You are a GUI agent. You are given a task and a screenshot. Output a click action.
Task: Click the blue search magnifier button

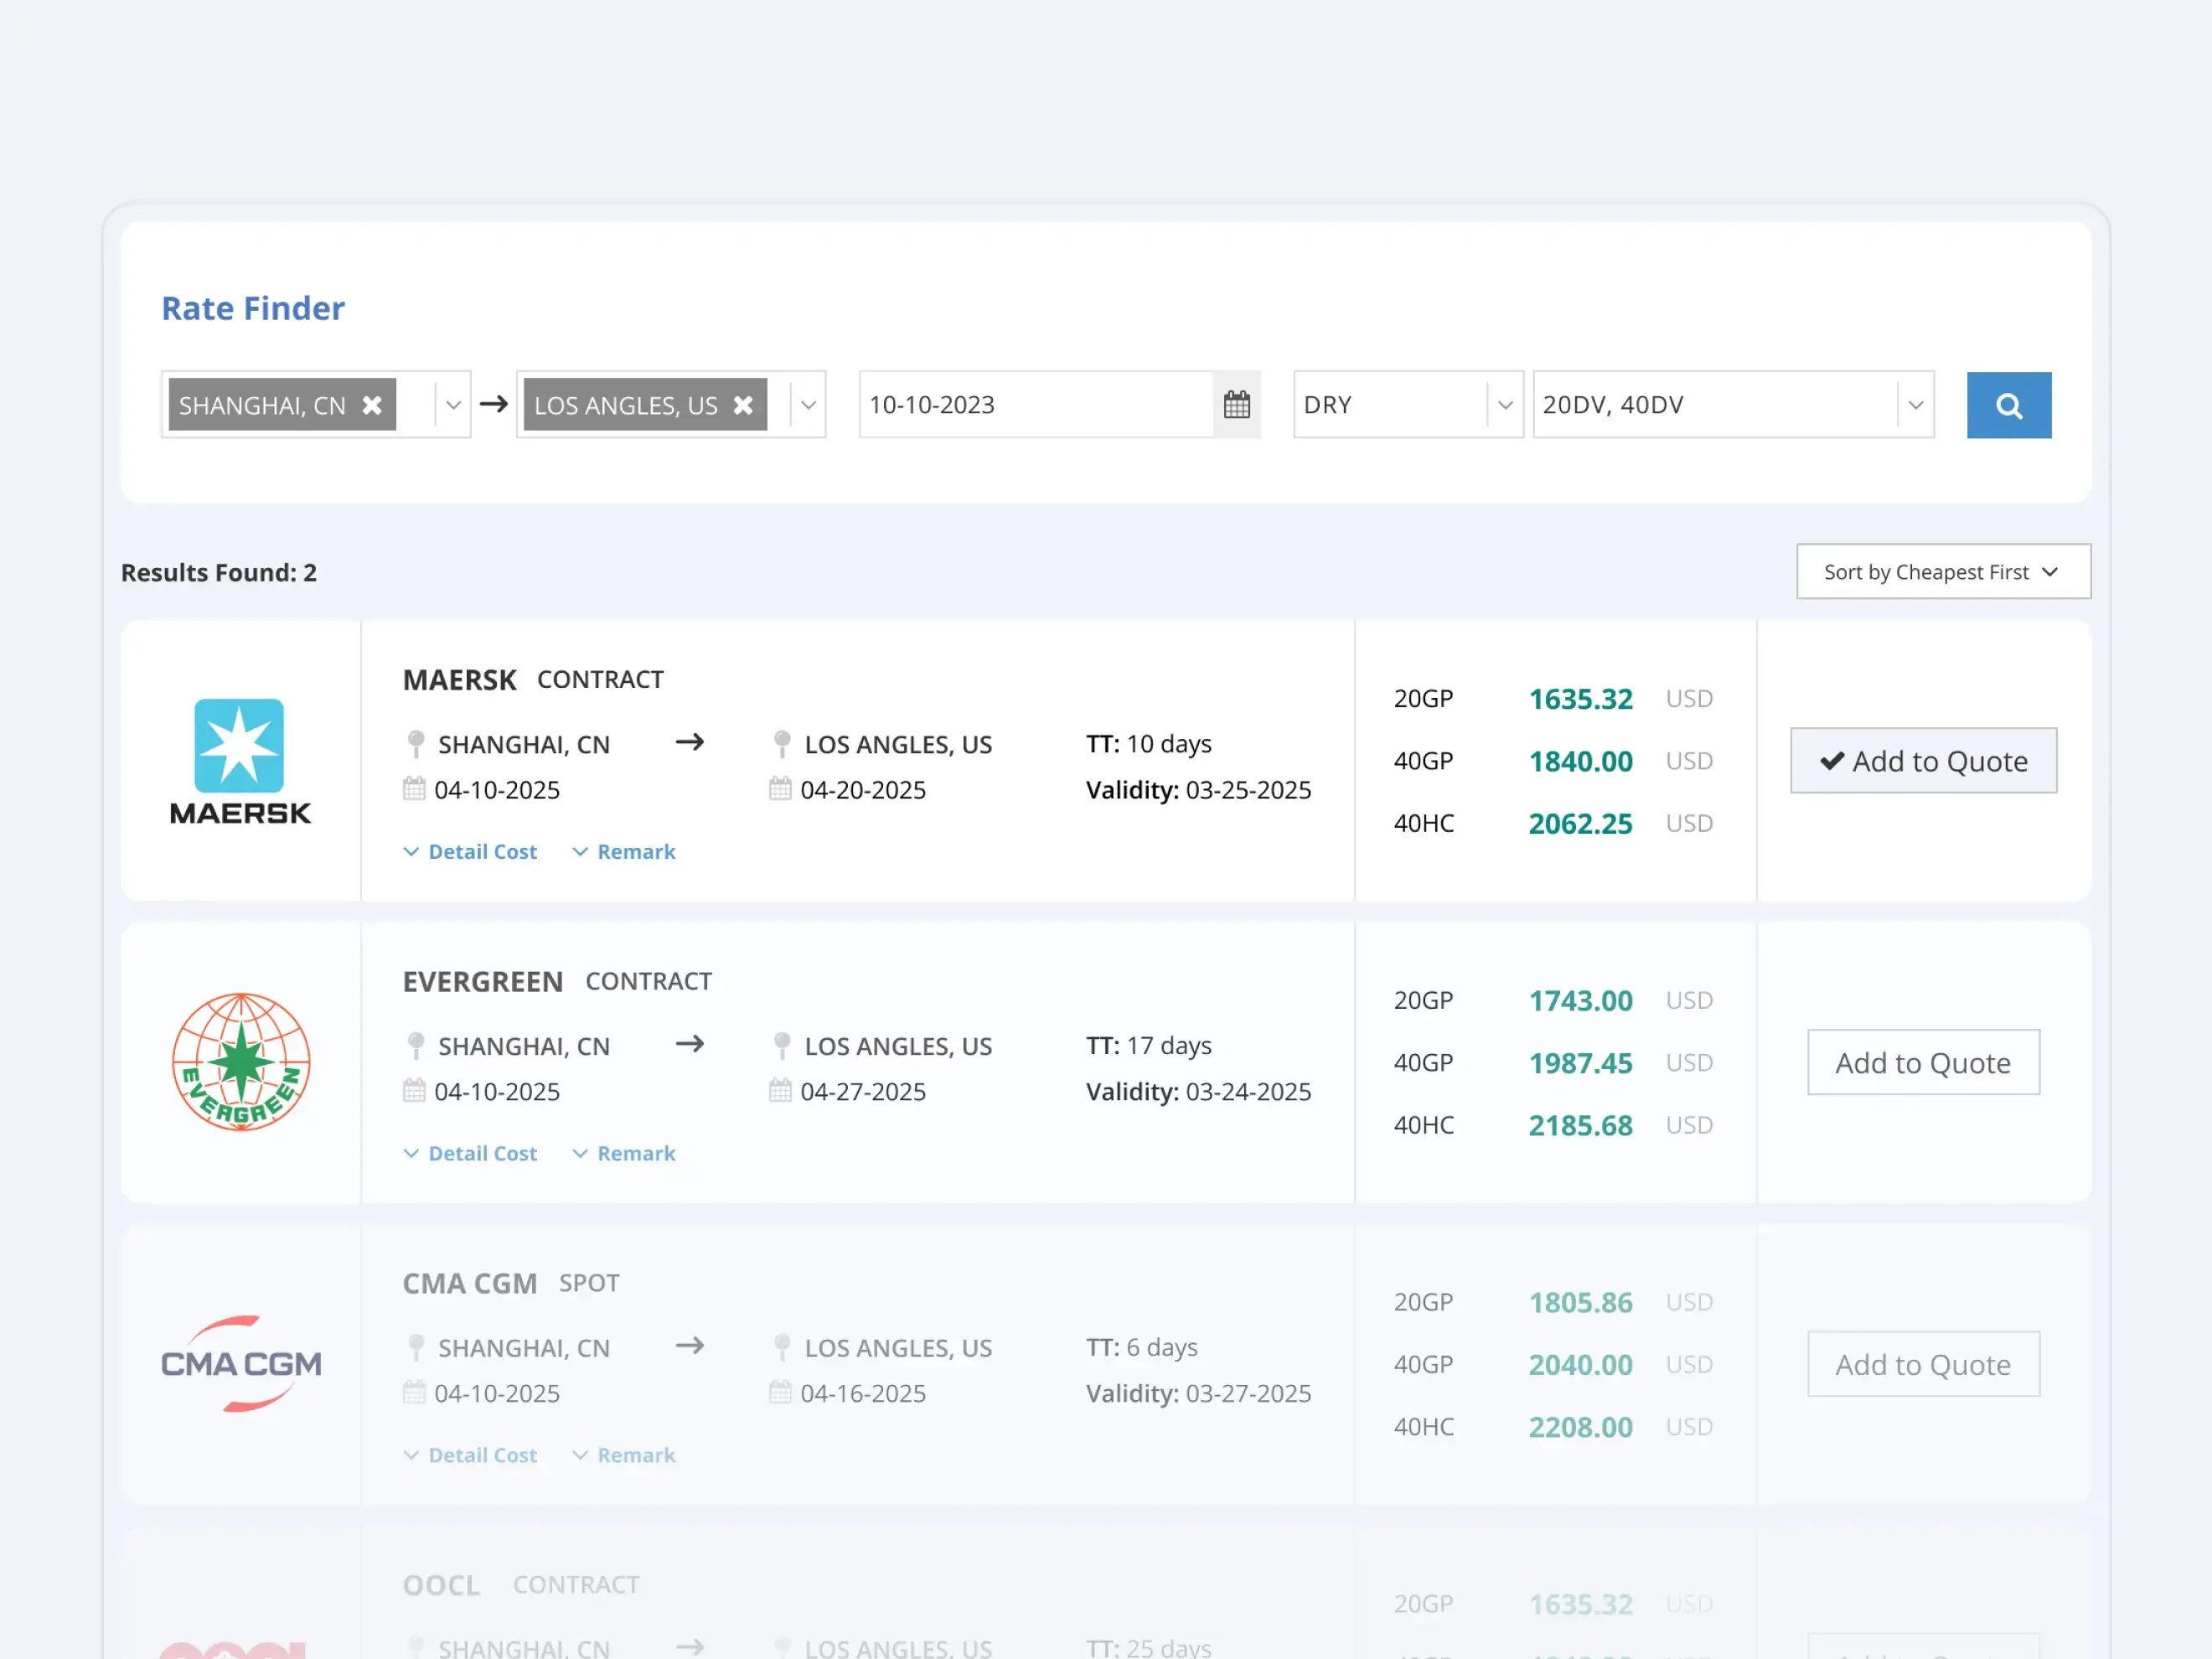coord(2009,405)
